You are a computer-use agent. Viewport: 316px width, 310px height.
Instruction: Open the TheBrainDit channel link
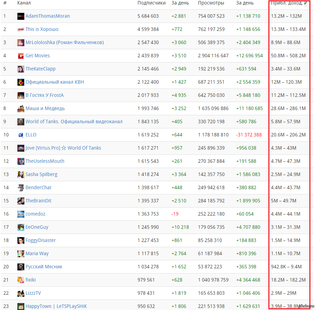click(x=39, y=201)
